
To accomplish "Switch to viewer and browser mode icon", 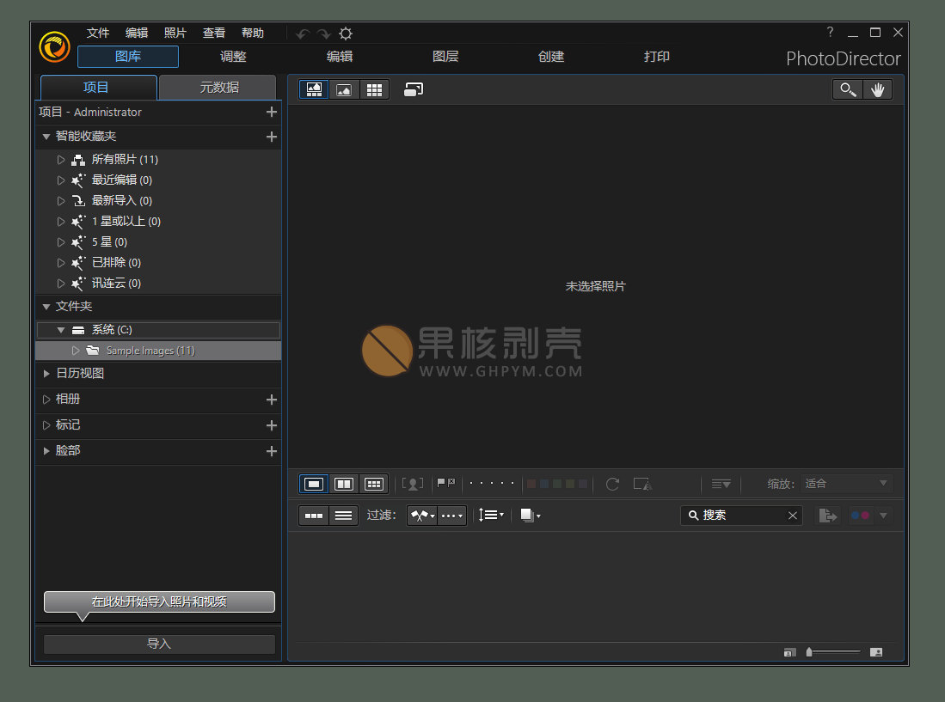I will pos(314,89).
